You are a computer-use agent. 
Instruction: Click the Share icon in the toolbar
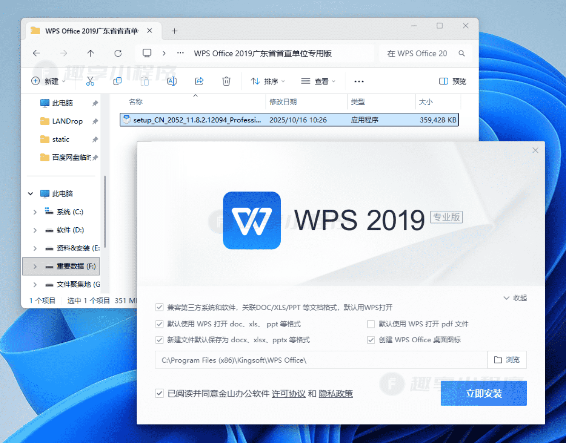pos(199,81)
